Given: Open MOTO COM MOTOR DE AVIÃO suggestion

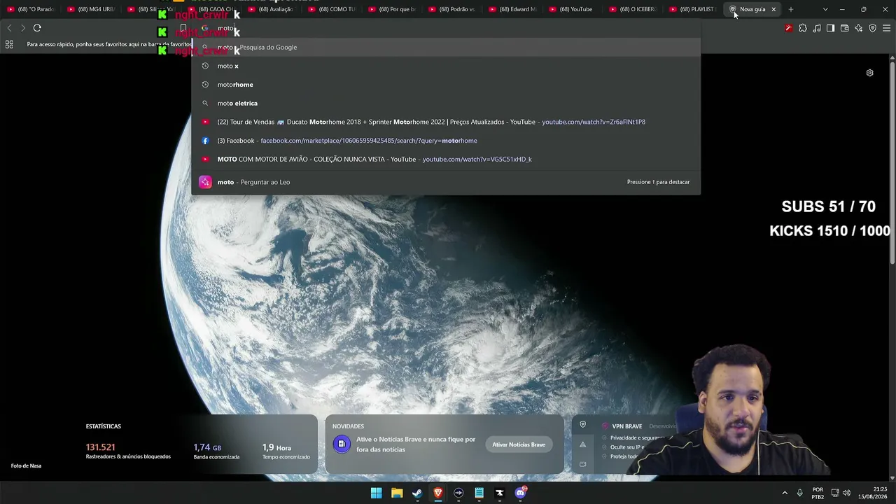Looking at the screenshot, I should (x=446, y=159).
